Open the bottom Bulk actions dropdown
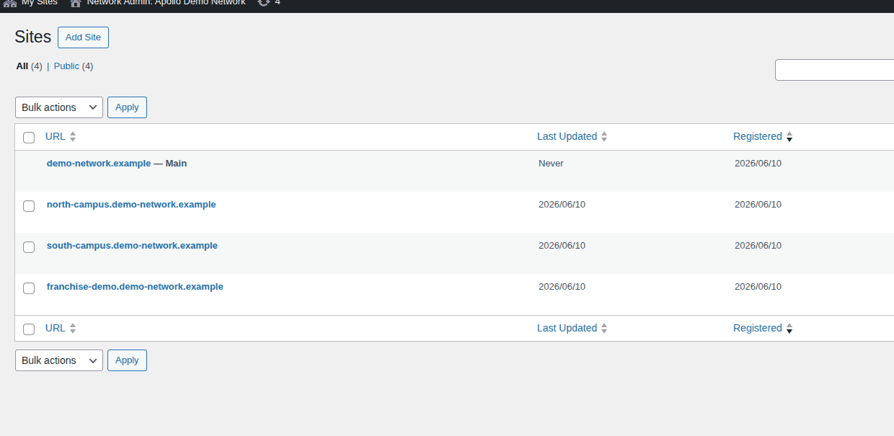The width and height of the screenshot is (894, 436). 59,360
